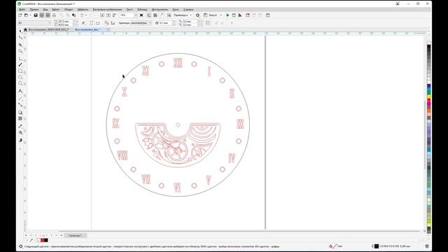Click the page width field
Viewport: 448px width, 252px height.
65,22
